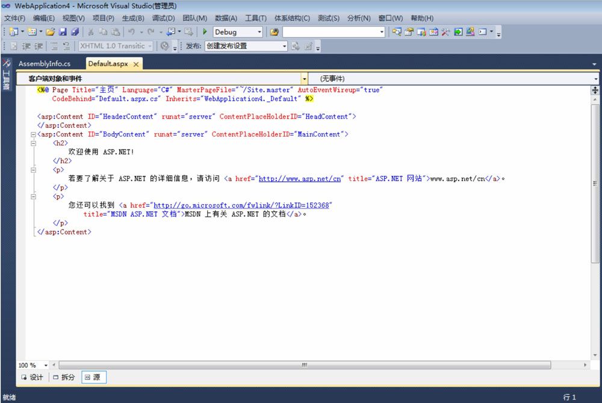This screenshot has width=602, height=403.
Task: Click the standard toolbar overflow options arrow
Action: [498, 33]
